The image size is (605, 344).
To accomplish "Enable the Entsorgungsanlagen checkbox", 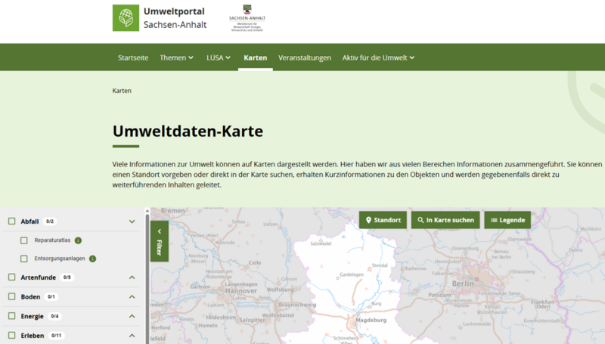I will [x=24, y=259].
